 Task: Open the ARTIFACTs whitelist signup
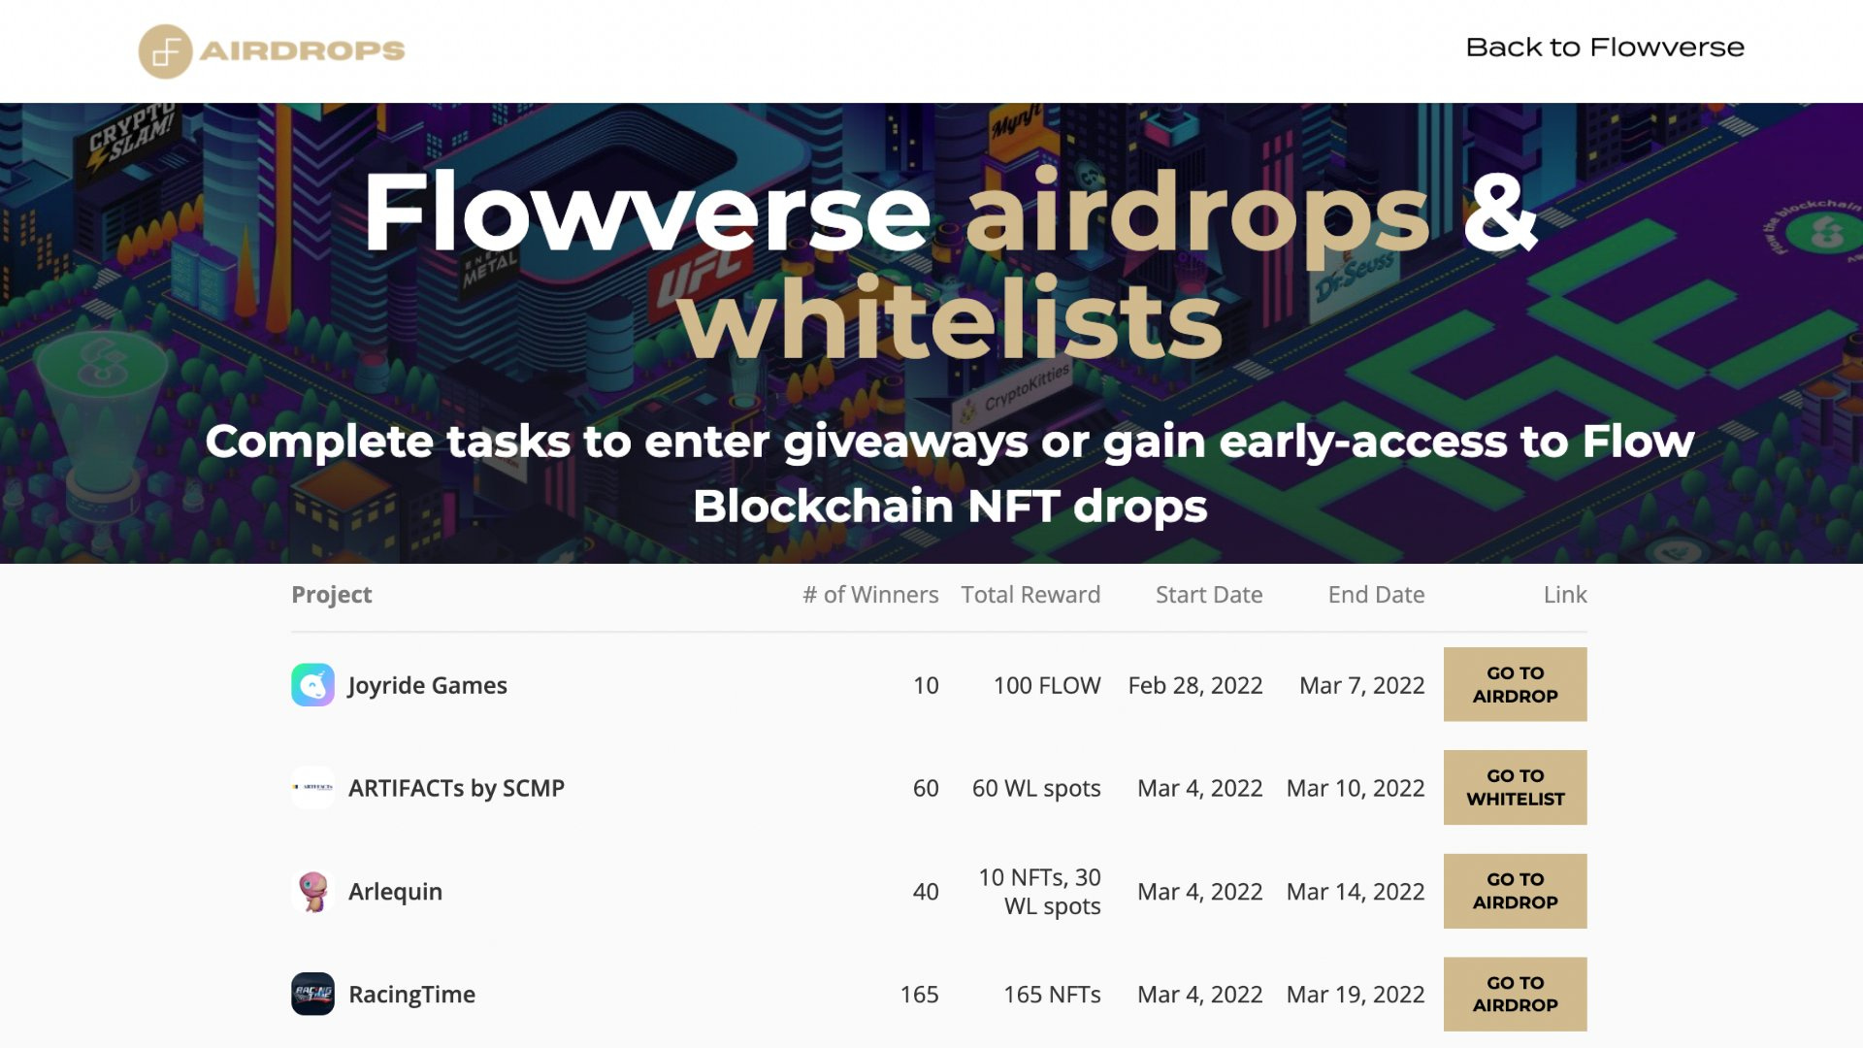[1515, 787]
